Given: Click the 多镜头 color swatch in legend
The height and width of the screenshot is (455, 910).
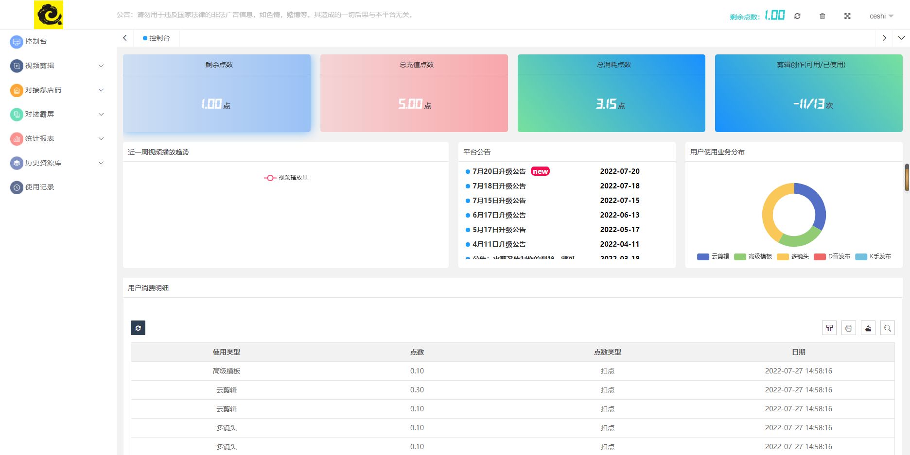Looking at the screenshot, I should [x=783, y=257].
